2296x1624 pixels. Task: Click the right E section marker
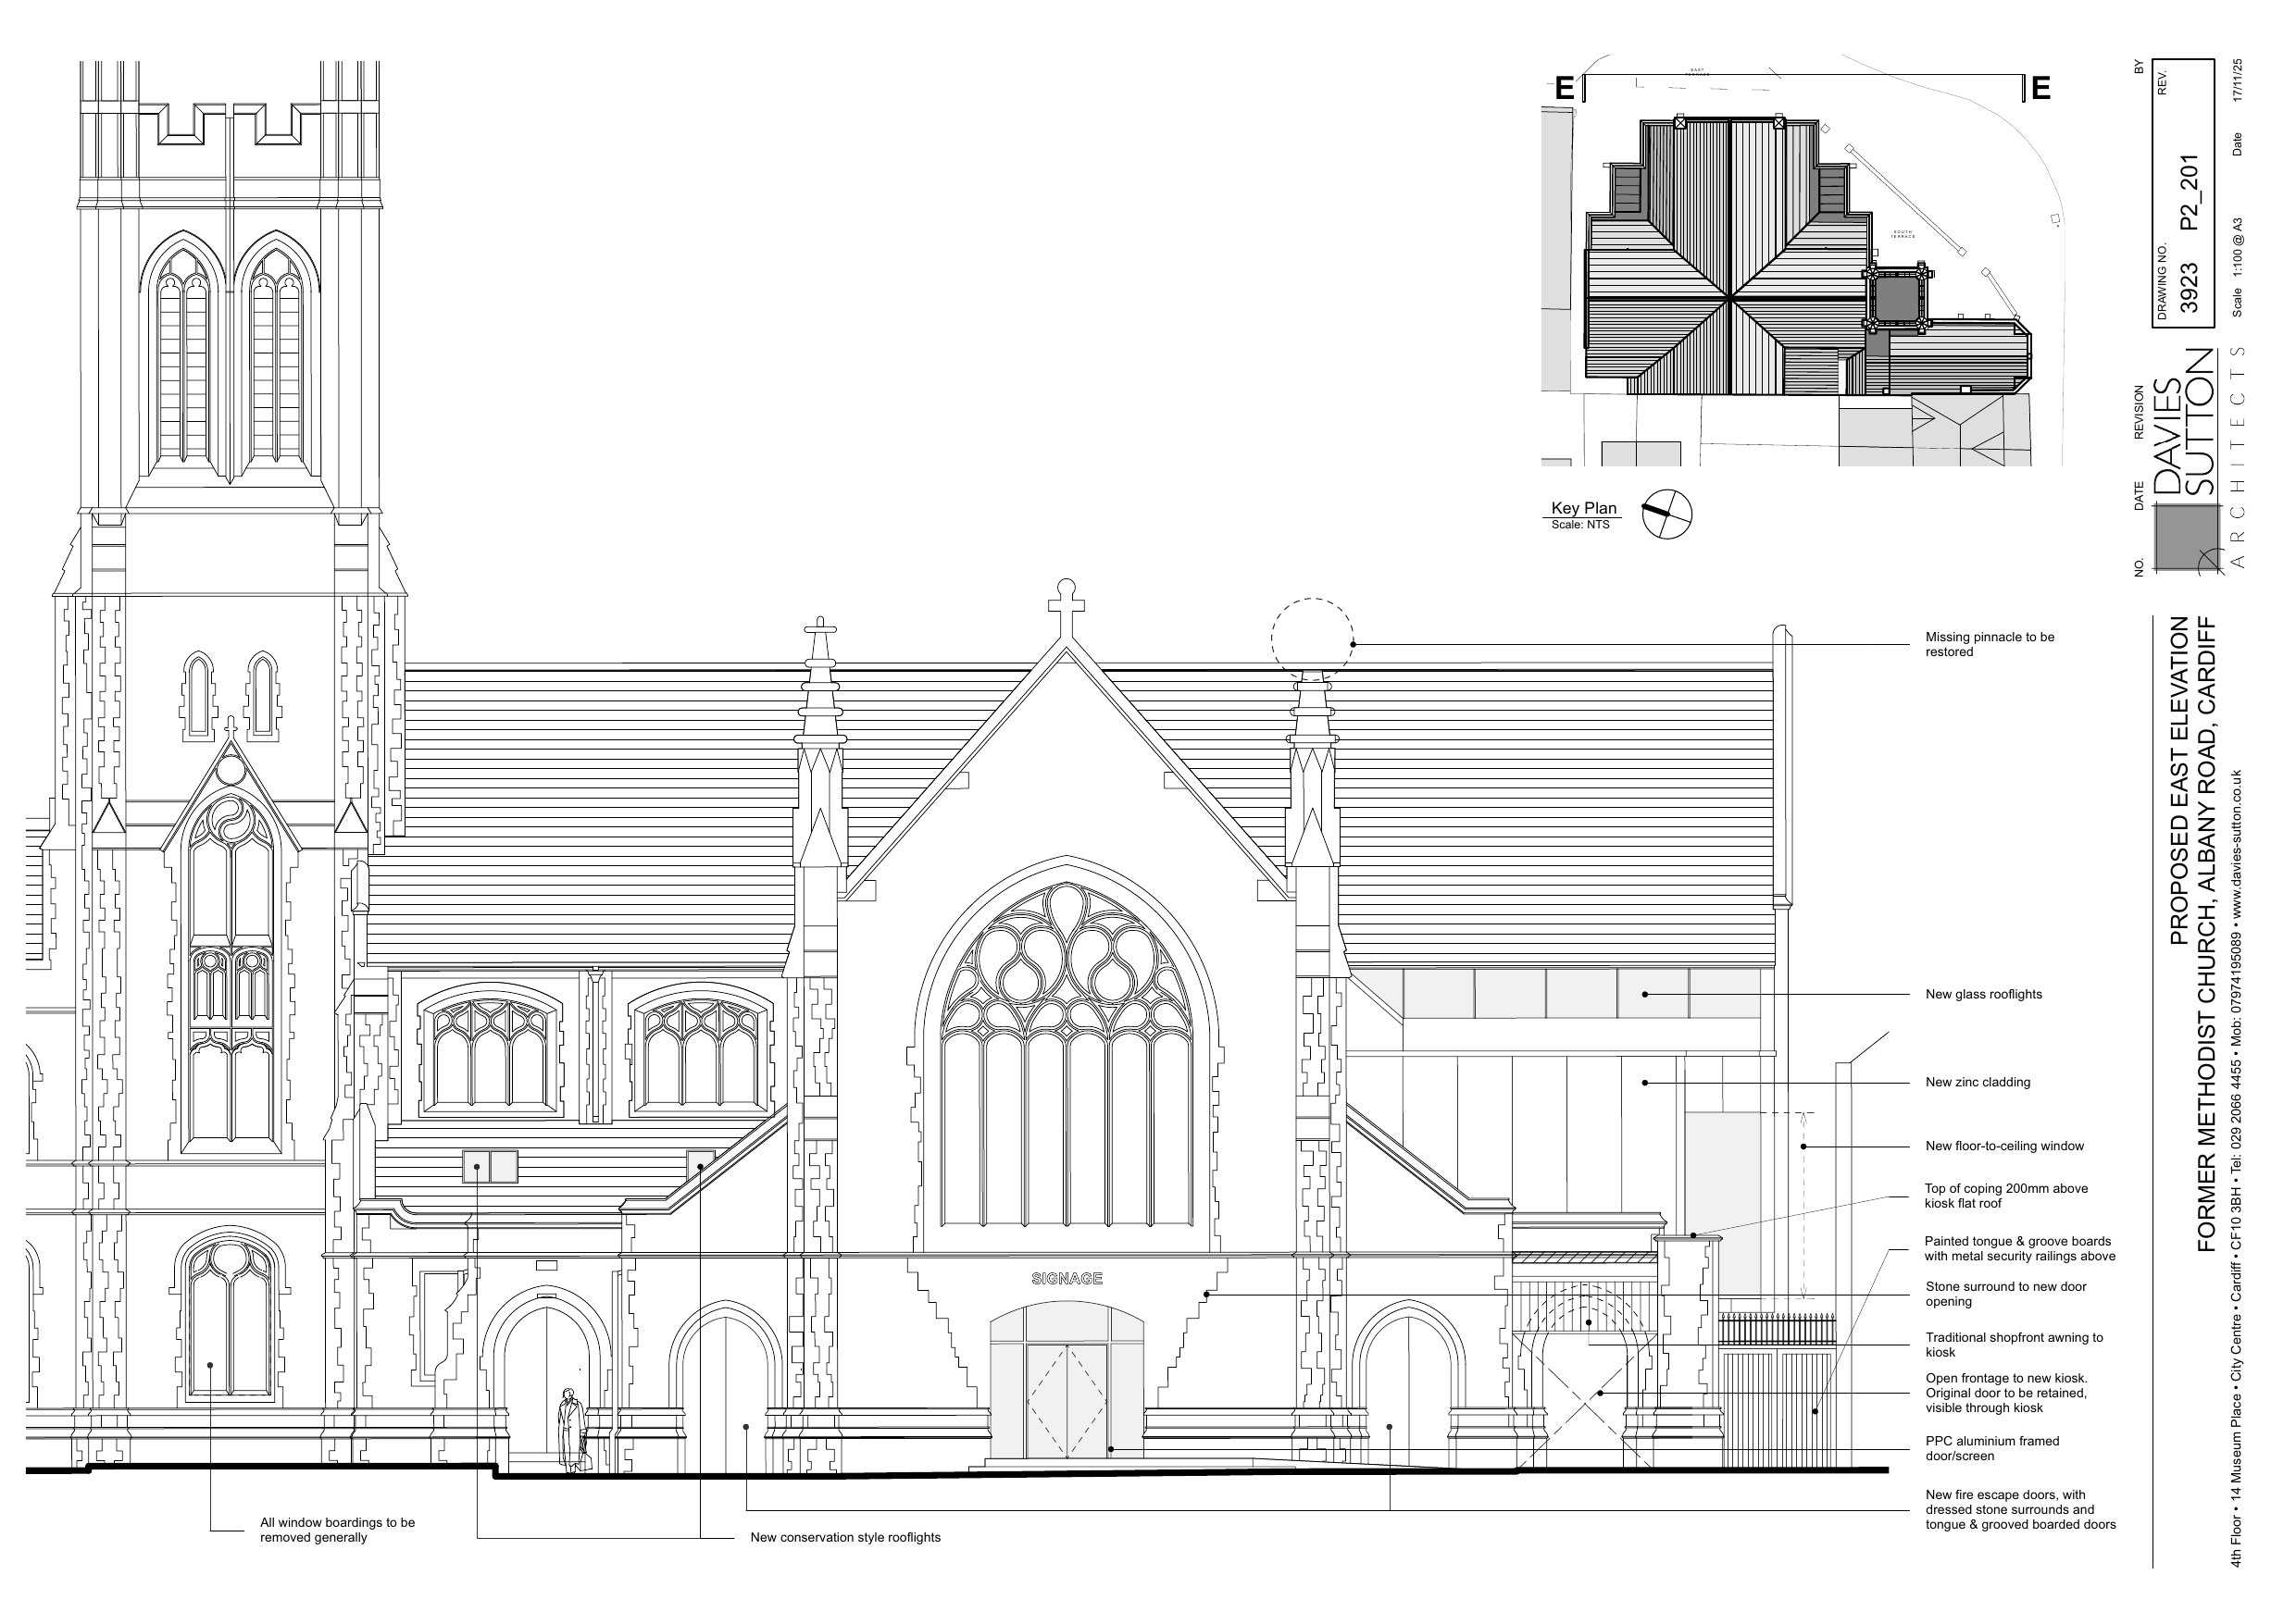(2040, 89)
